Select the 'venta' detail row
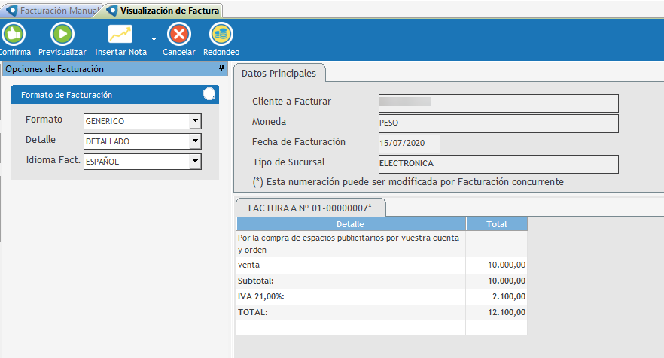The image size is (664, 358). click(x=382, y=265)
